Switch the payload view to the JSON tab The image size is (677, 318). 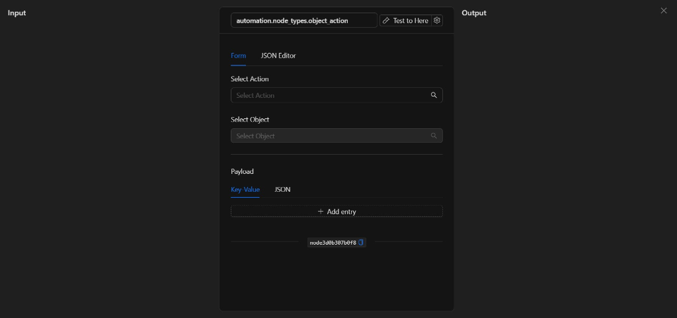pos(282,190)
